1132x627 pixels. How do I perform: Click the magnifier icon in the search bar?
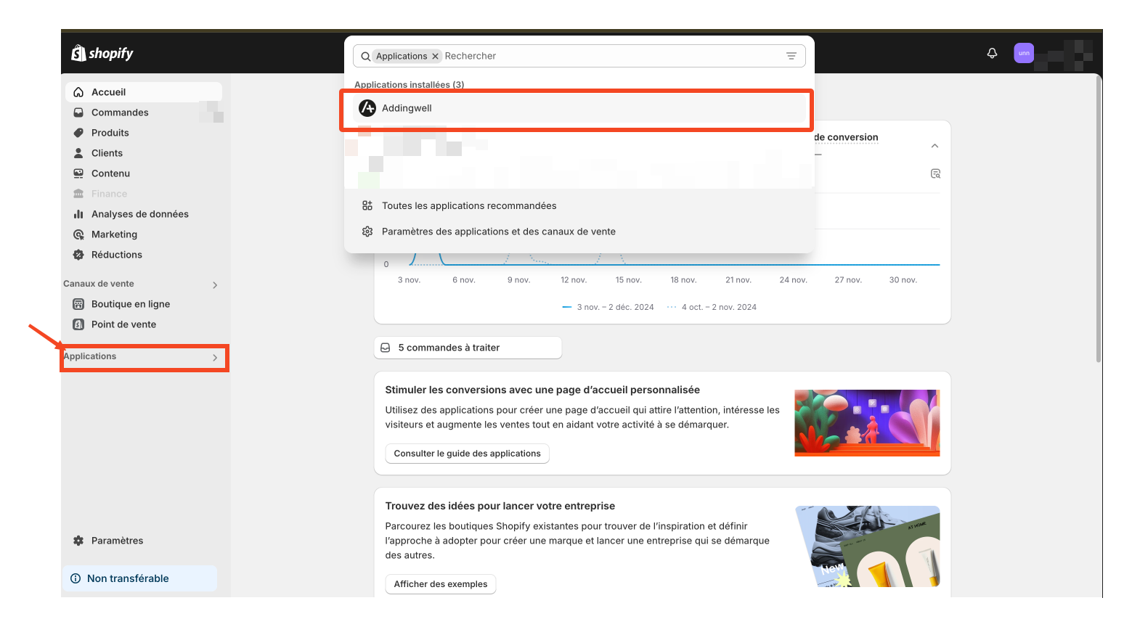pos(365,56)
